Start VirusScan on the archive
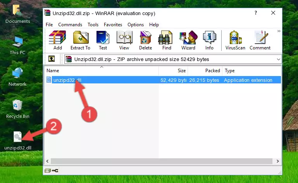The height and width of the screenshot is (183, 298). 235,41
